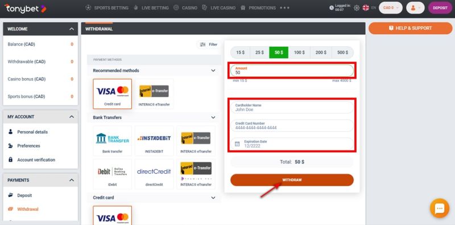The width and height of the screenshot is (455, 225).
Task: Choose INSTADEBIT method
Action: tap(154, 141)
